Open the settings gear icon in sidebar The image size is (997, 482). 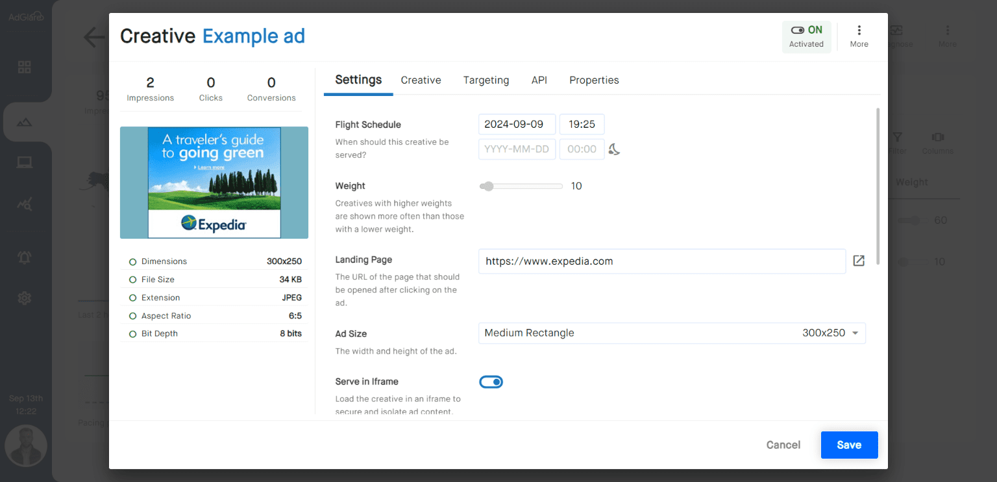click(25, 298)
